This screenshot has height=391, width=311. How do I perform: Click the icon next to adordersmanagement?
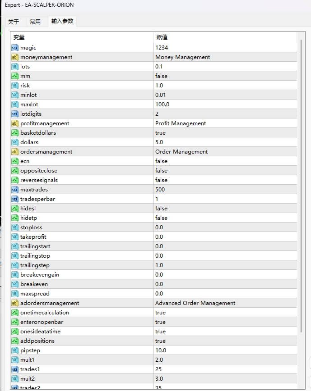pyautogui.click(x=14, y=303)
